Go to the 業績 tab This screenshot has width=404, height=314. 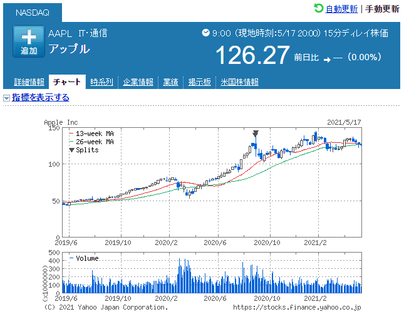(170, 82)
